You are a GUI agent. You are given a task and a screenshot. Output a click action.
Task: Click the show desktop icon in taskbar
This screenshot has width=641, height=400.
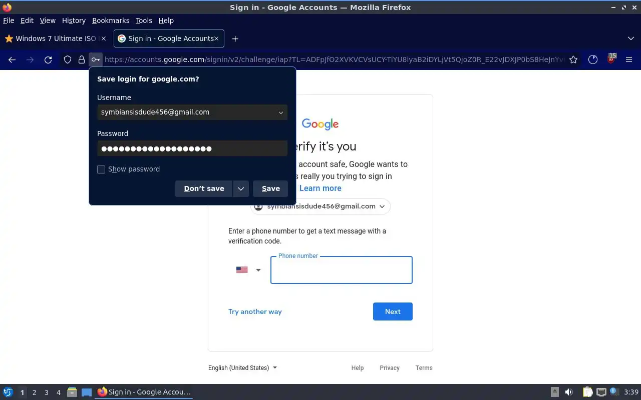[x=87, y=392]
